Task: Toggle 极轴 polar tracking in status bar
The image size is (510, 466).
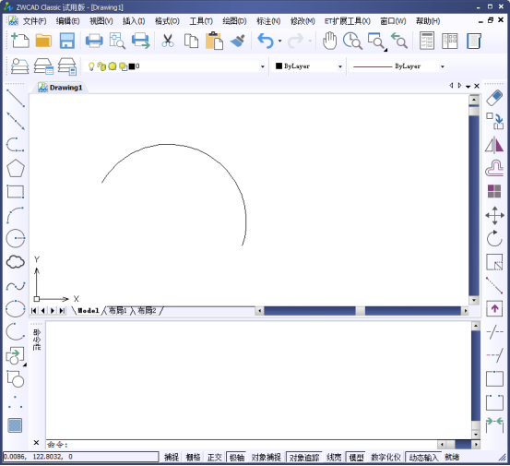Action: click(x=237, y=457)
